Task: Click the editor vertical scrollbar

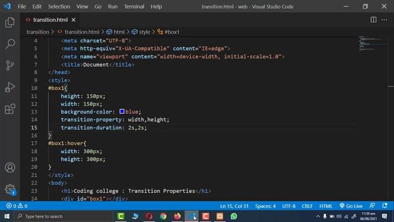Action: [x=391, y=118]
